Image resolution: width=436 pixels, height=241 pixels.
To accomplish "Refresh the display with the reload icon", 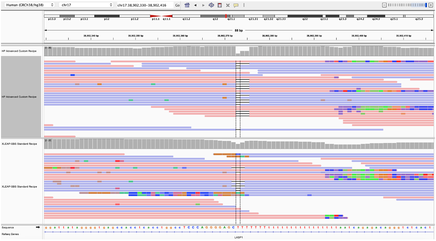I will (x=211, y=5).
